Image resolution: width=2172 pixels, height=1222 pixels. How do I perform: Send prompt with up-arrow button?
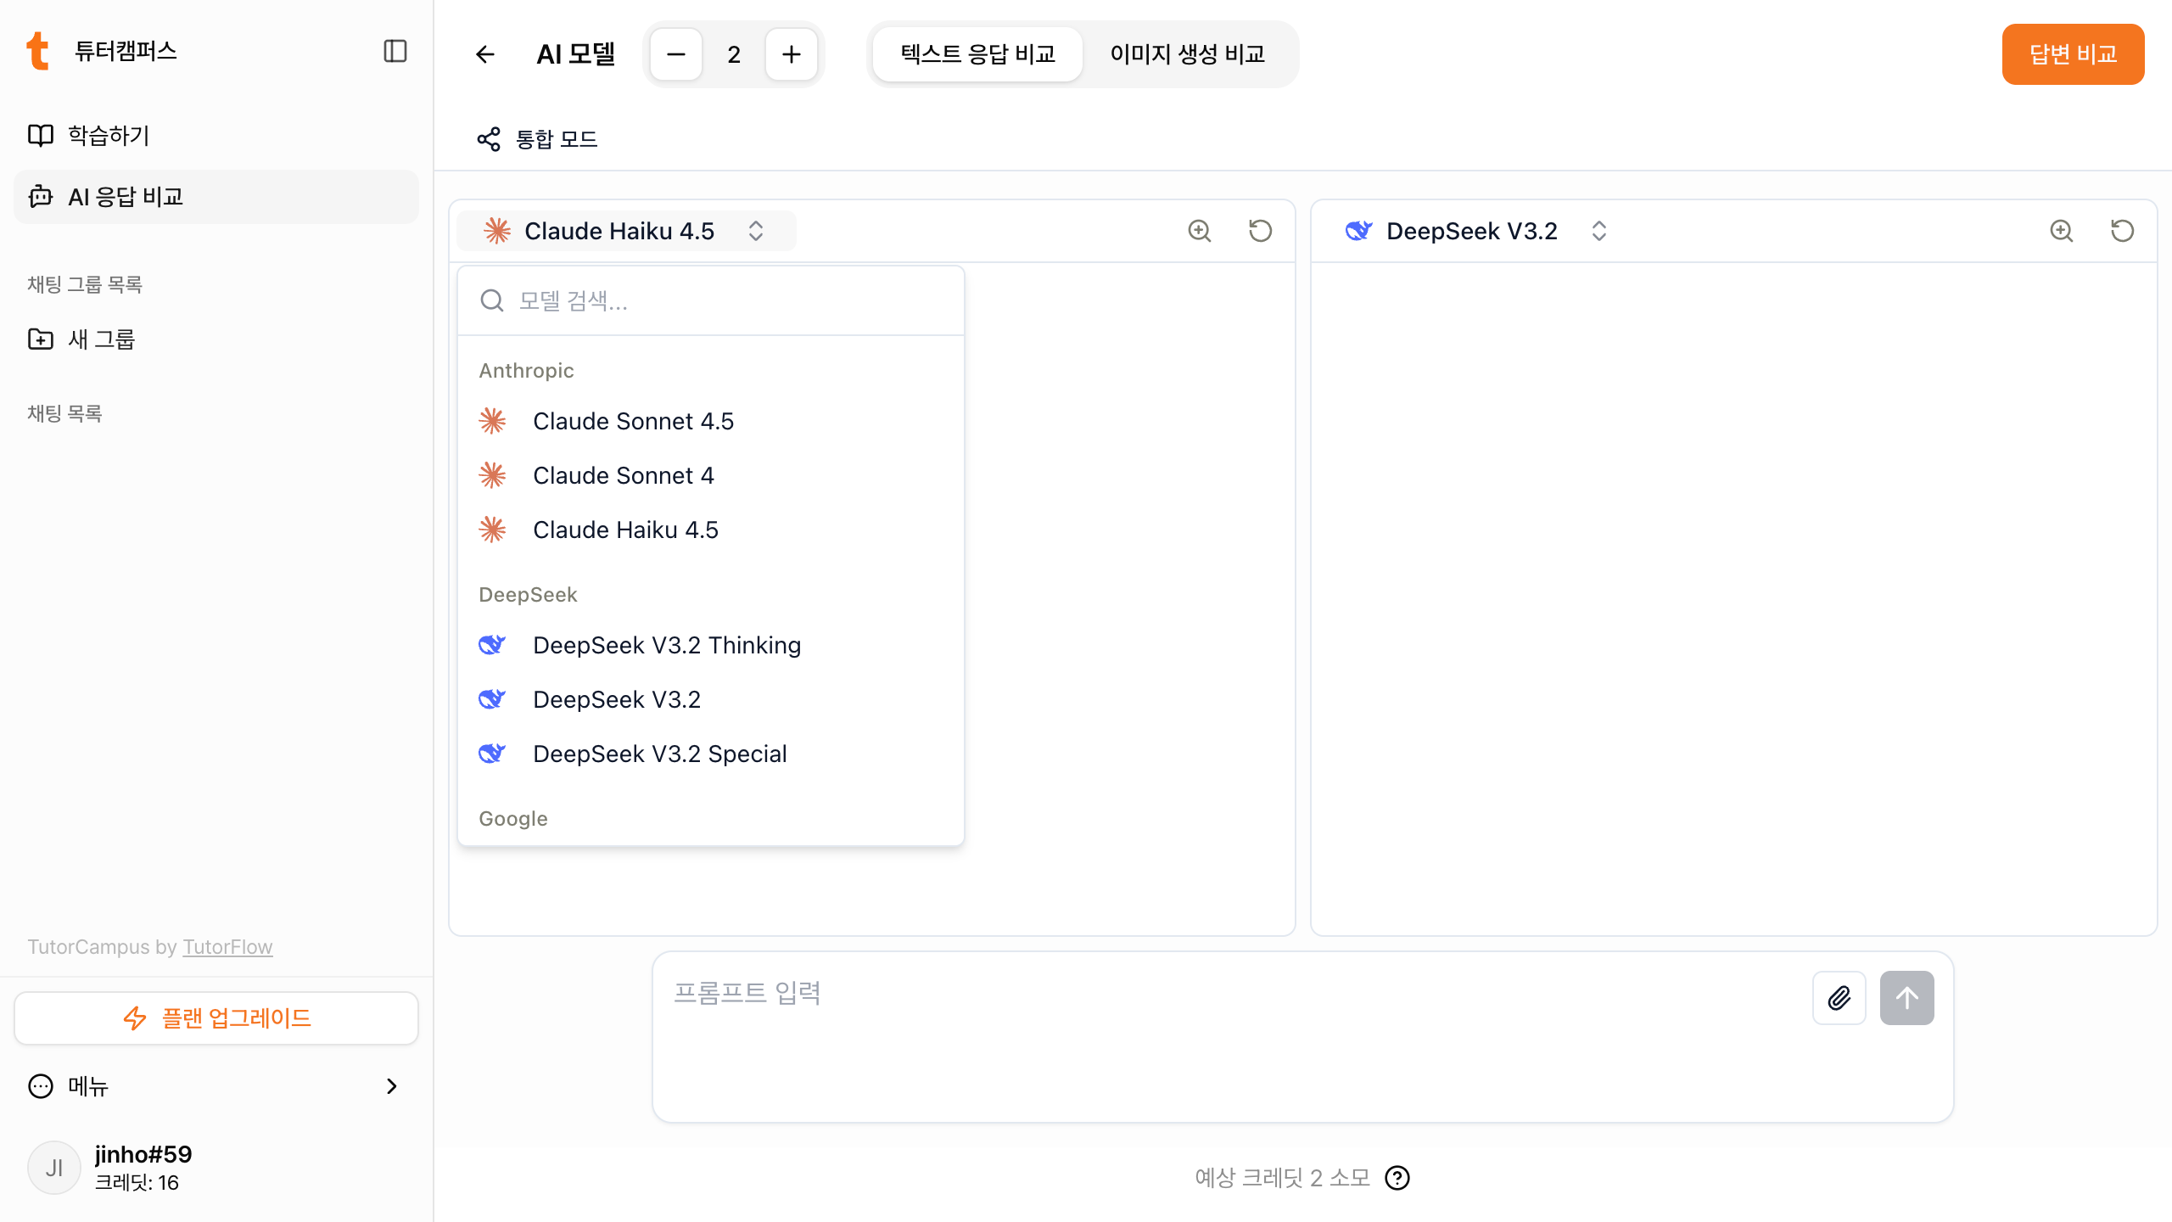[x=1906, y=998]
